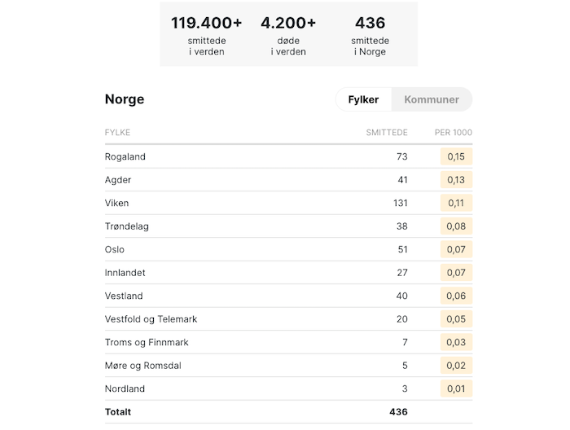
Task: Click Rogaland's 0,15 per-1000 swatch
Action: [456, 156]
